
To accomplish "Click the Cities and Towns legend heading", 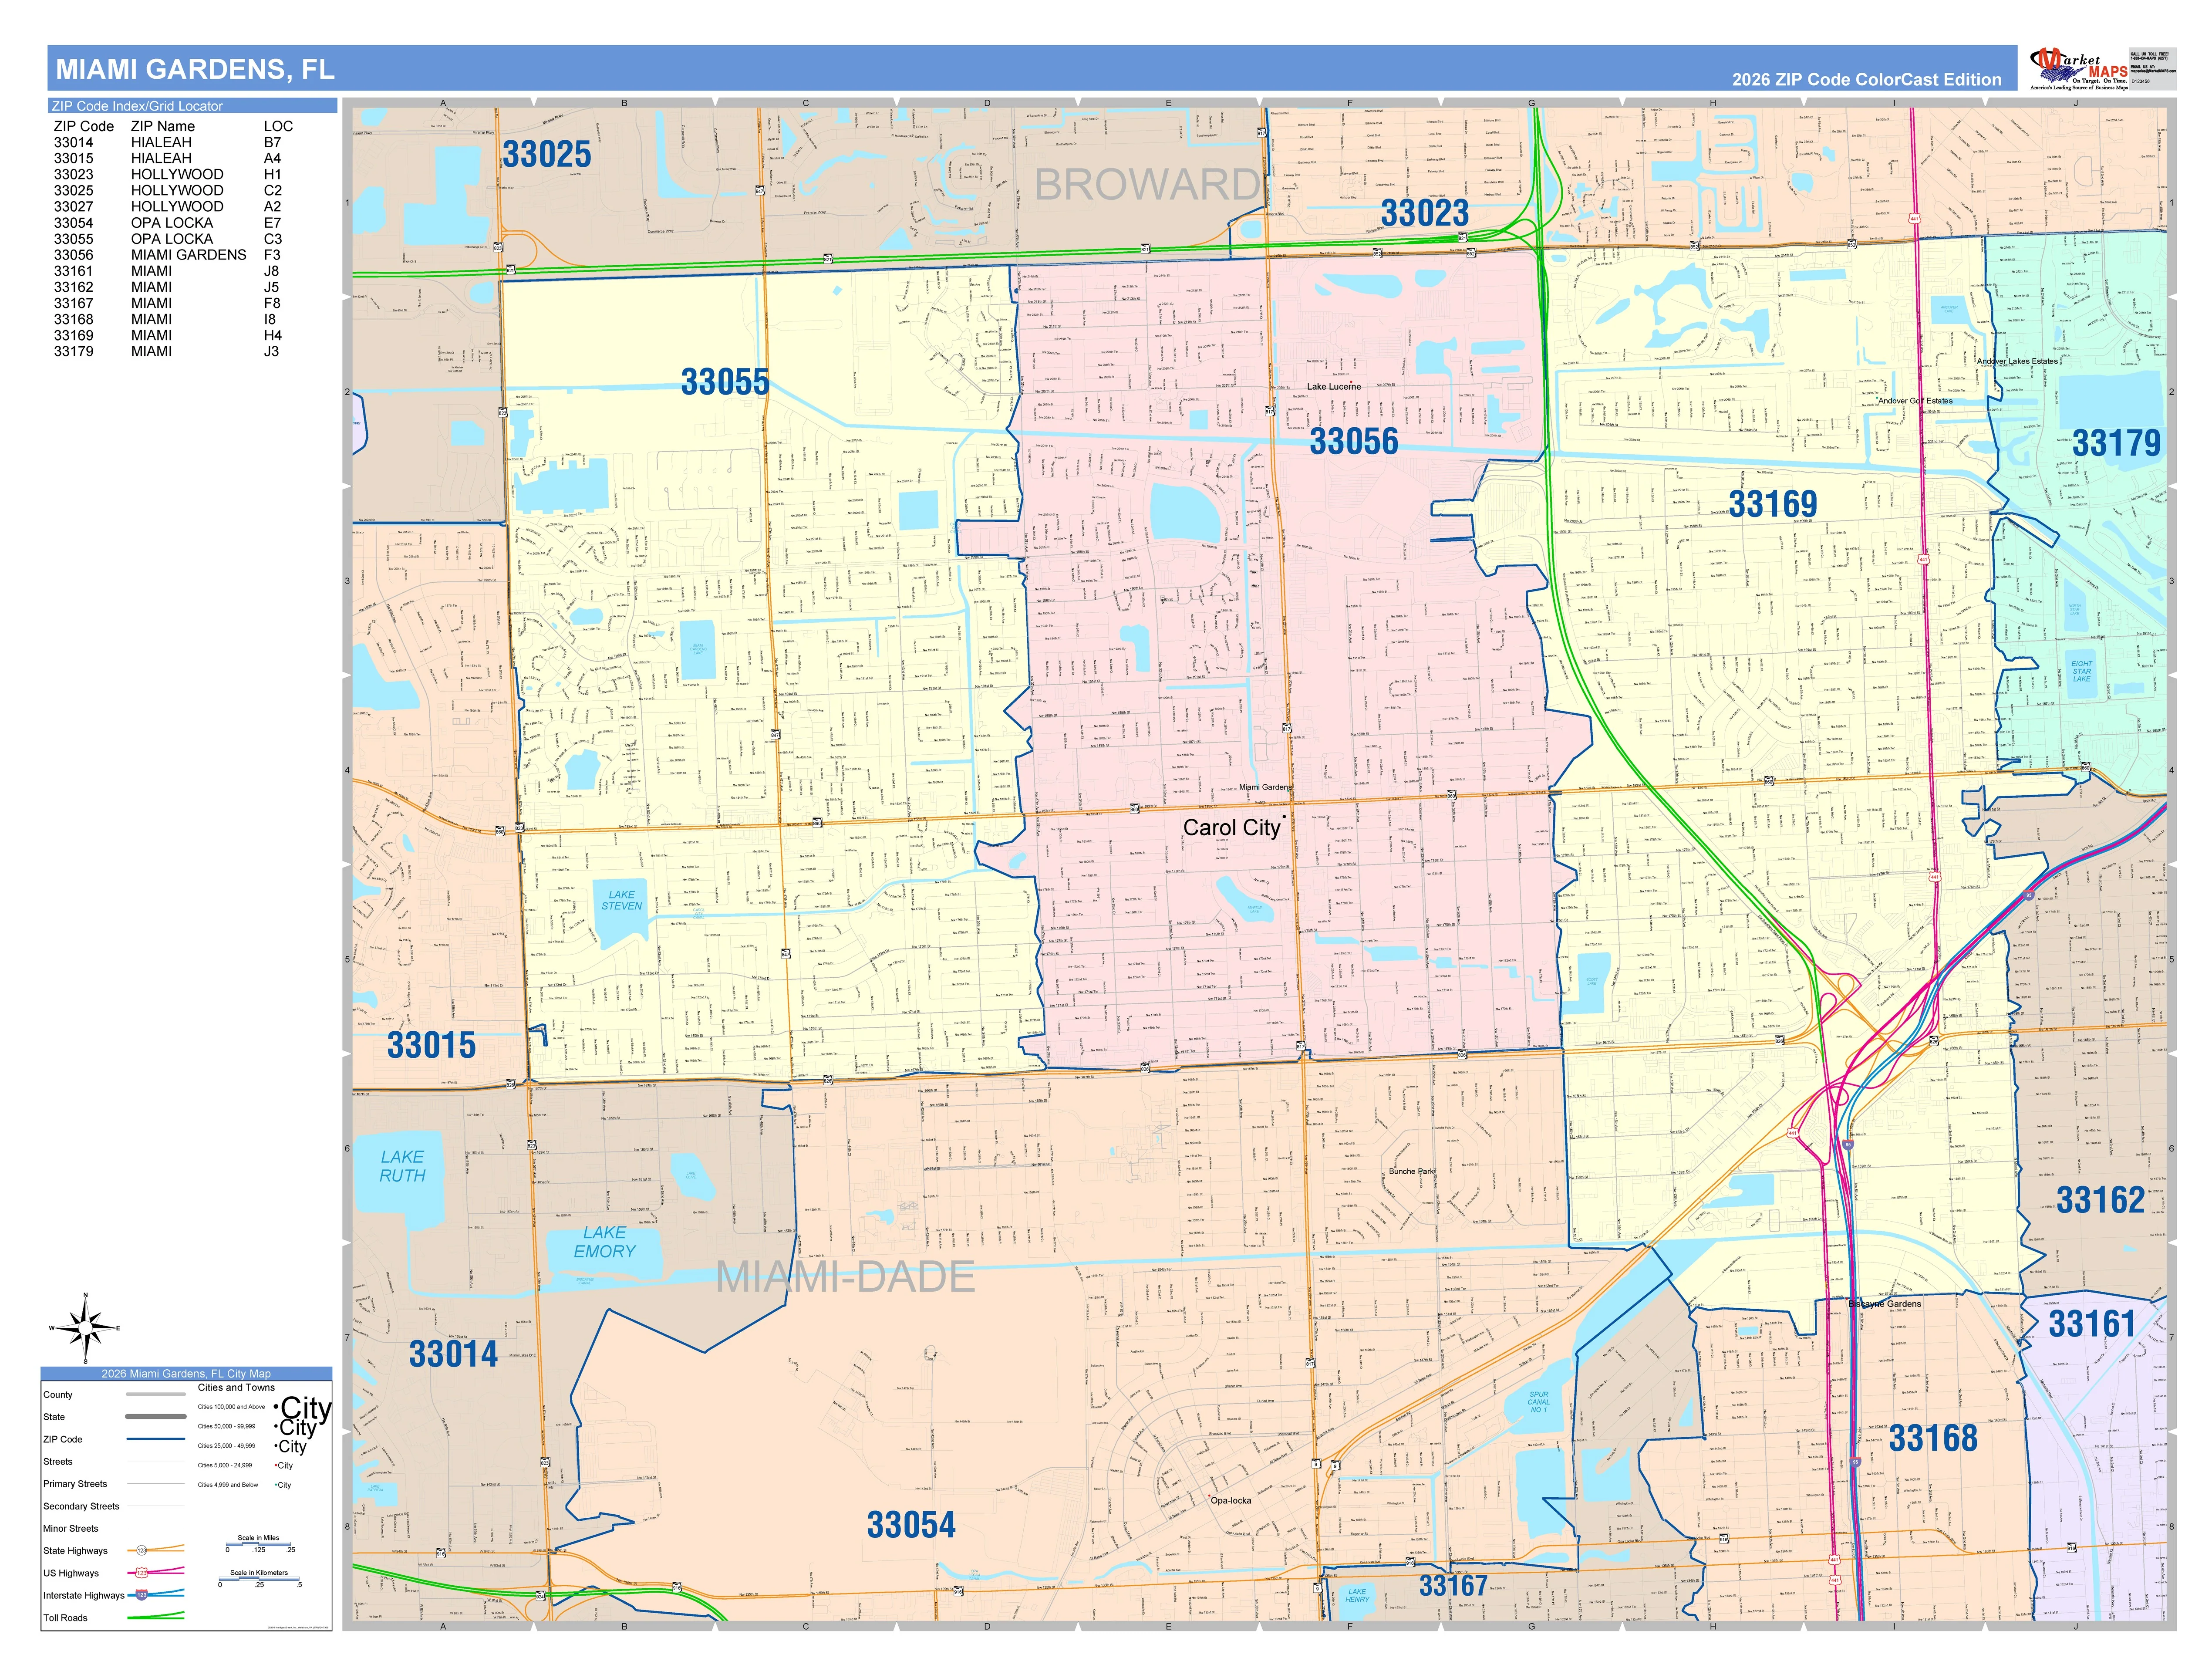I will point(236,1387).
